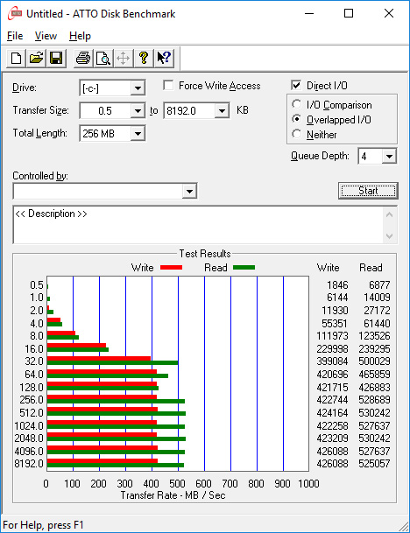Minimize the ATTO Disk Benchmark window

[x=309, y=14]
